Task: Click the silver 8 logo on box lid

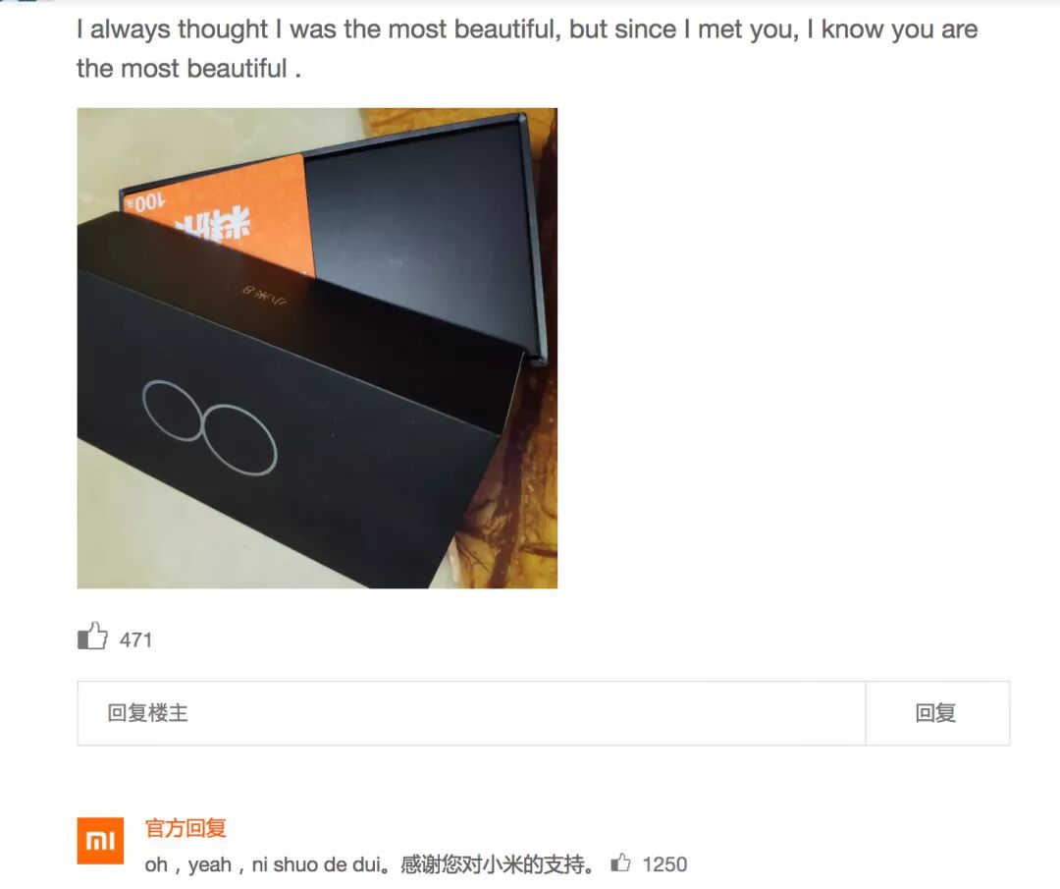Action: (x=210, y=427)
